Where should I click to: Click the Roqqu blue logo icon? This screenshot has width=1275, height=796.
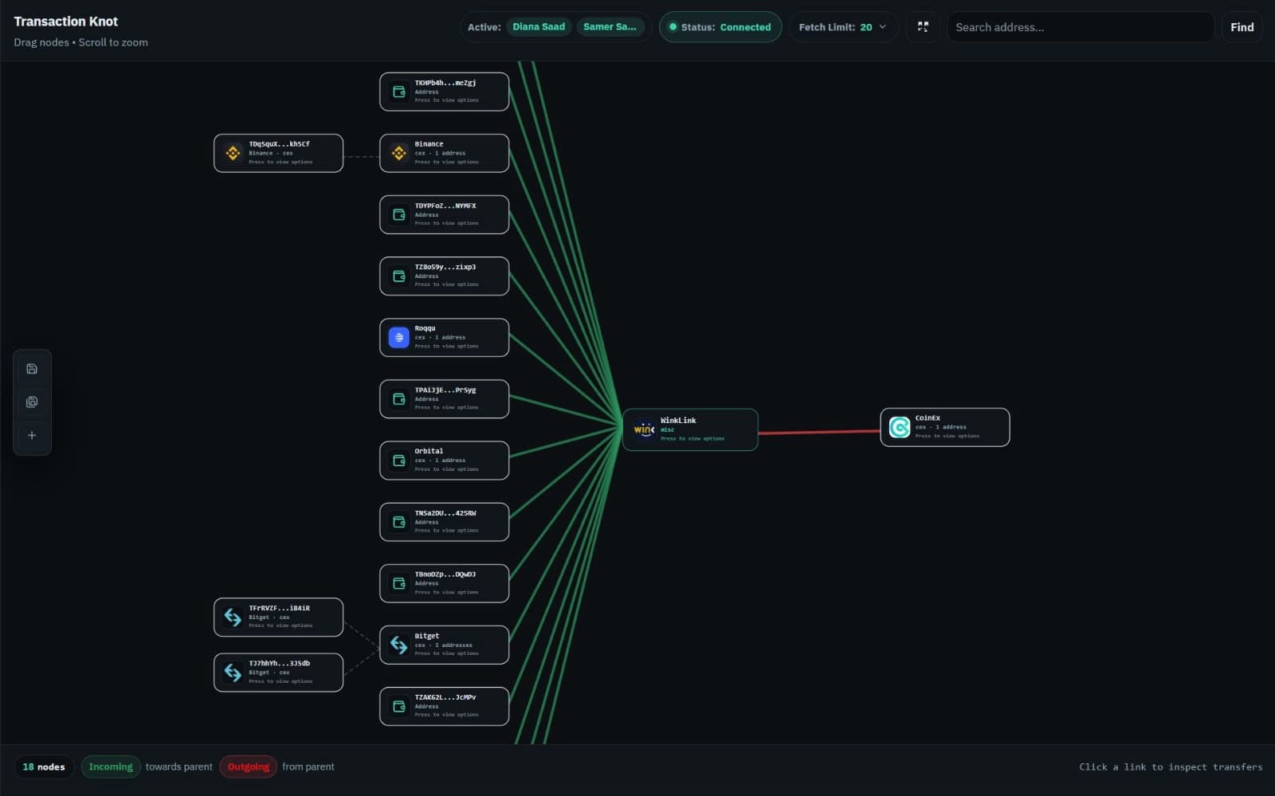pyautogui.click(x=399, y=338)
